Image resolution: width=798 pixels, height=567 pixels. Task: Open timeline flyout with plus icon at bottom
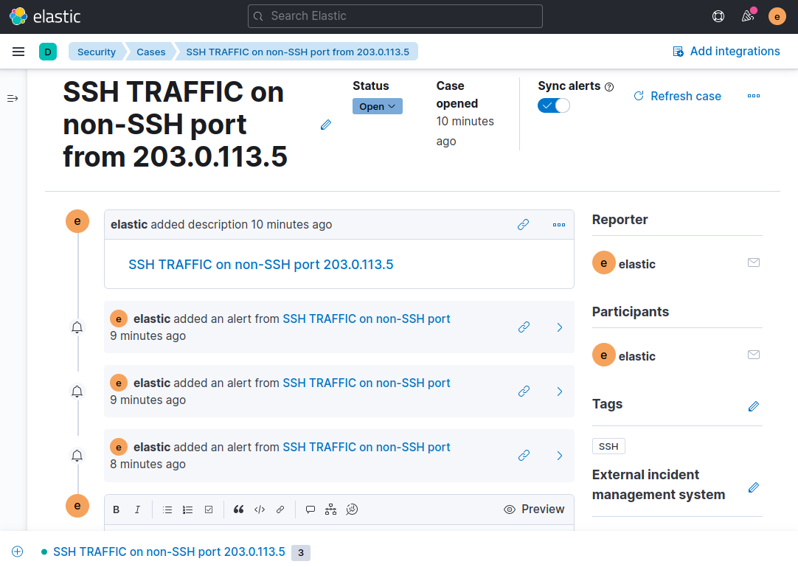tap(17, 552)
